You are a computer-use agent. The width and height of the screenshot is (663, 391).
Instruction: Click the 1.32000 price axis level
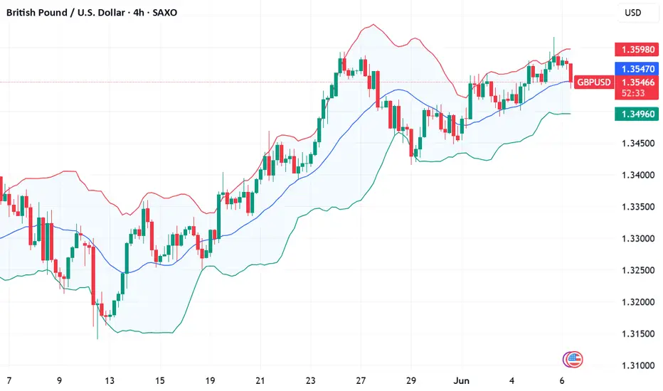(x=638, y=302)
